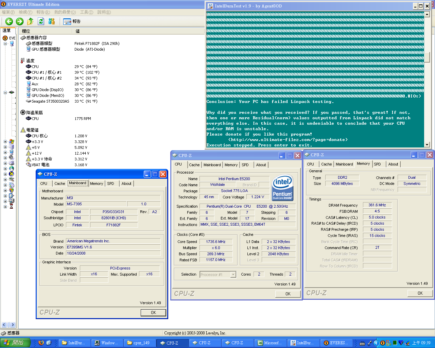
Task: Expand the security shield tree node
Action: pos(5,190)
